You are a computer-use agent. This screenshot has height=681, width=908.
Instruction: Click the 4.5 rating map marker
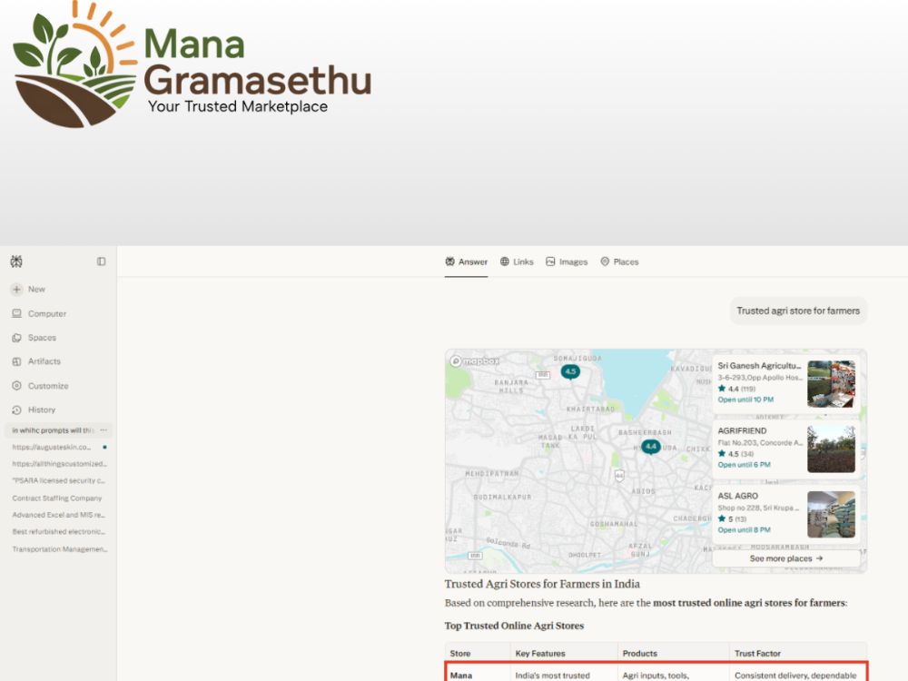[570, 371]
